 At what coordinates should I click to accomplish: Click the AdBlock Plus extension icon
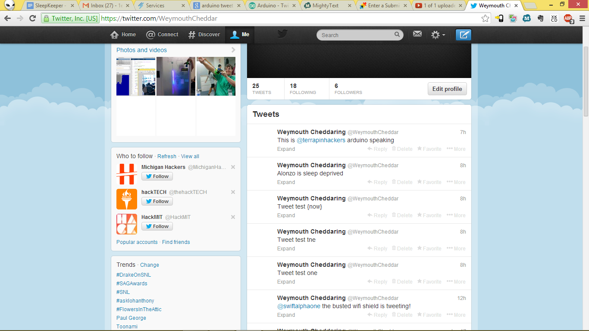click(x=569, y=19)
